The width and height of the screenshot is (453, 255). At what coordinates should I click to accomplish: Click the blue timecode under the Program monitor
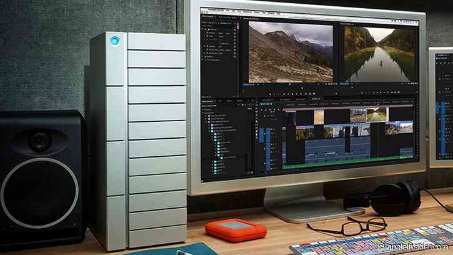(344, 84)
